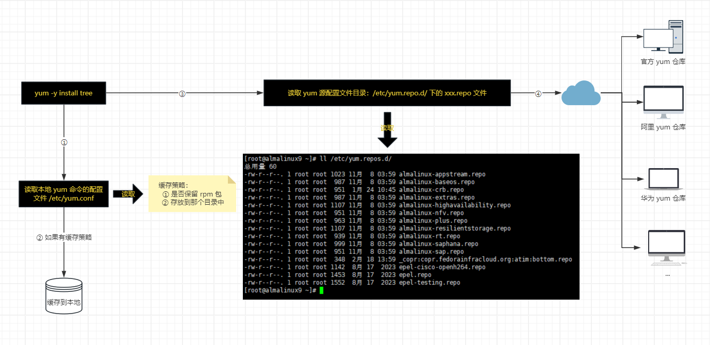Click the circled ③ connector label
This screenshot has height=345, width=710.
coord(182,94)
